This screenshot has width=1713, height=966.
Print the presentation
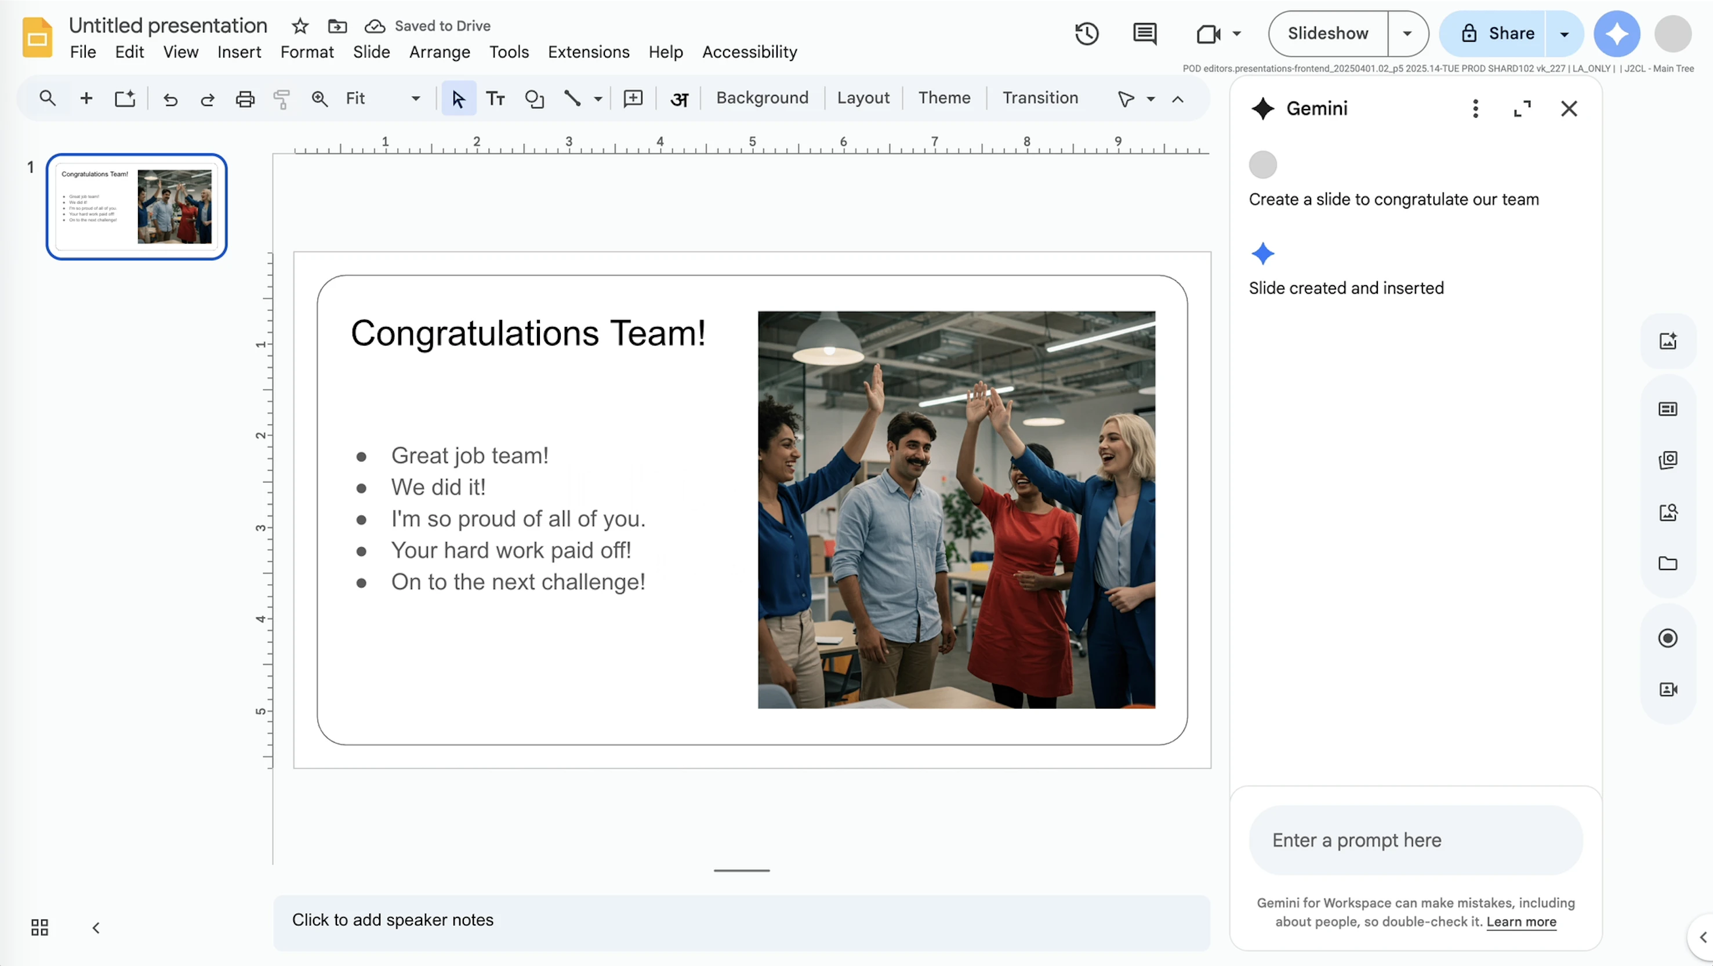pyautogui.click(x=245, y=99)
